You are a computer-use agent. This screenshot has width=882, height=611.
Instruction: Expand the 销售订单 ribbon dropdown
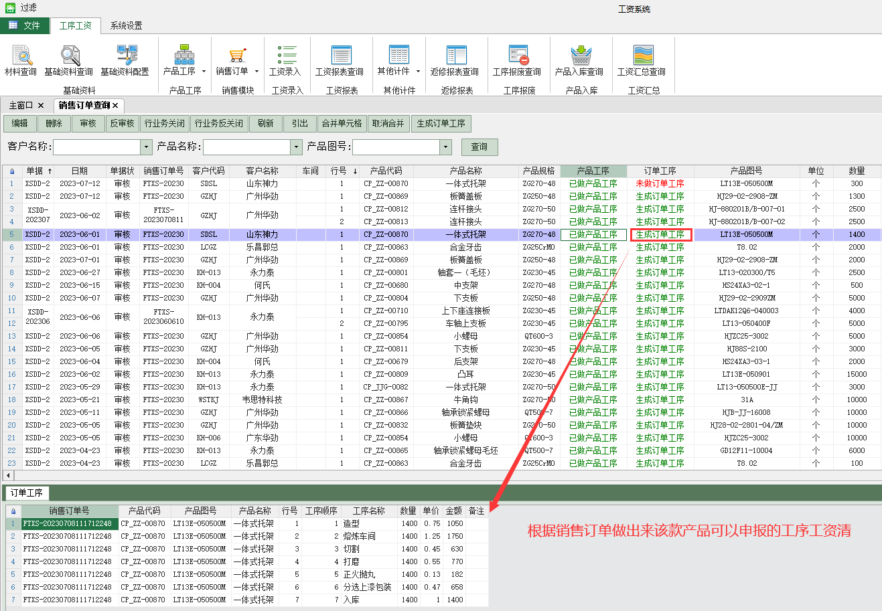(x=256, y=72)
